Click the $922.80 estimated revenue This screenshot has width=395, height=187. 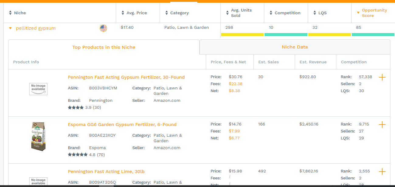(308, 77)
